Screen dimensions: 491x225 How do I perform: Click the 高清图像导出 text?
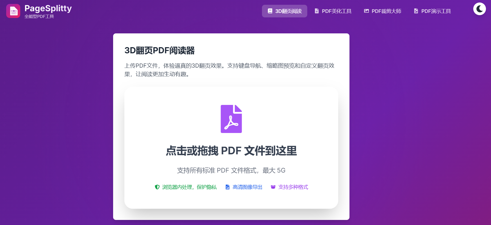coord(247,187)
